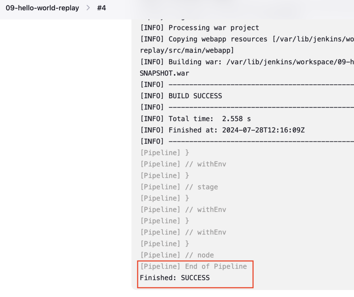Open build #4 breadcrumb link
This screenshot has height=297, width=354.
pos(101,8)
